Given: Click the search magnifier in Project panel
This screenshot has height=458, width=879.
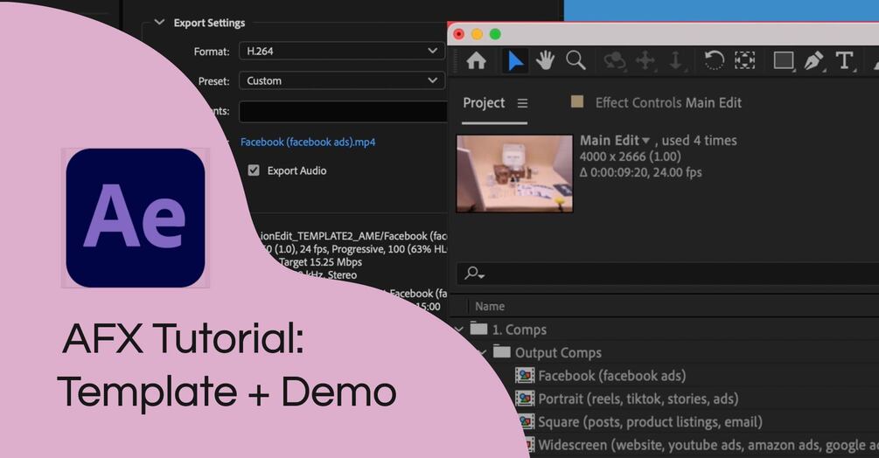Looking at the screenshot, I should [x=474, y=274].
